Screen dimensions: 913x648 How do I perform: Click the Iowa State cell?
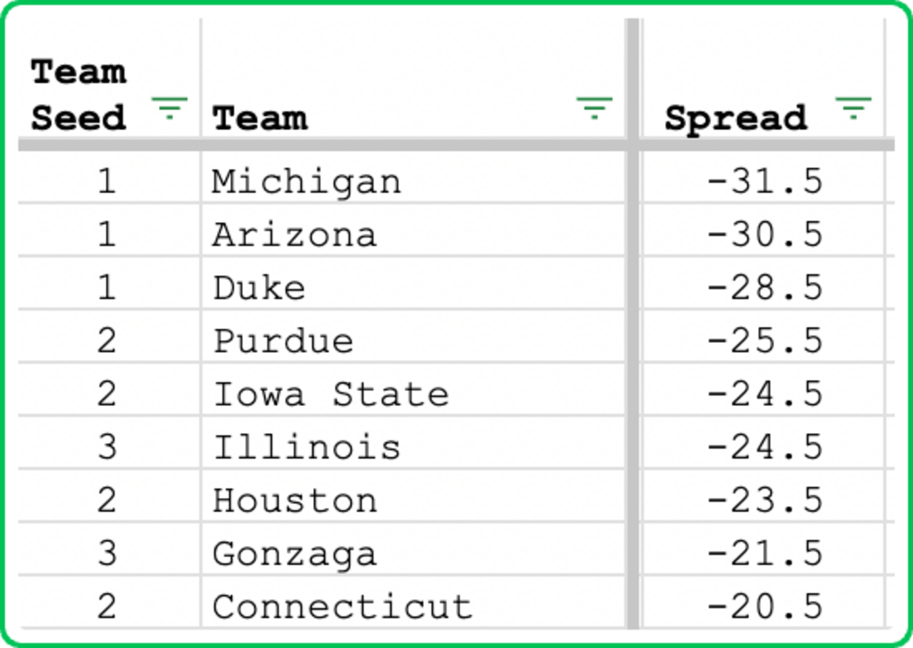point(331,394)
